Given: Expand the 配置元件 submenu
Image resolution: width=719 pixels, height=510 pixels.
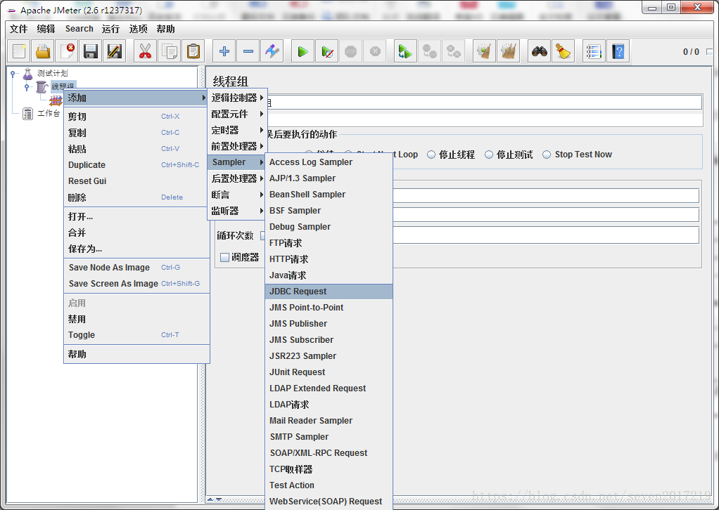Looking at the screenshot, I should 237,114.
